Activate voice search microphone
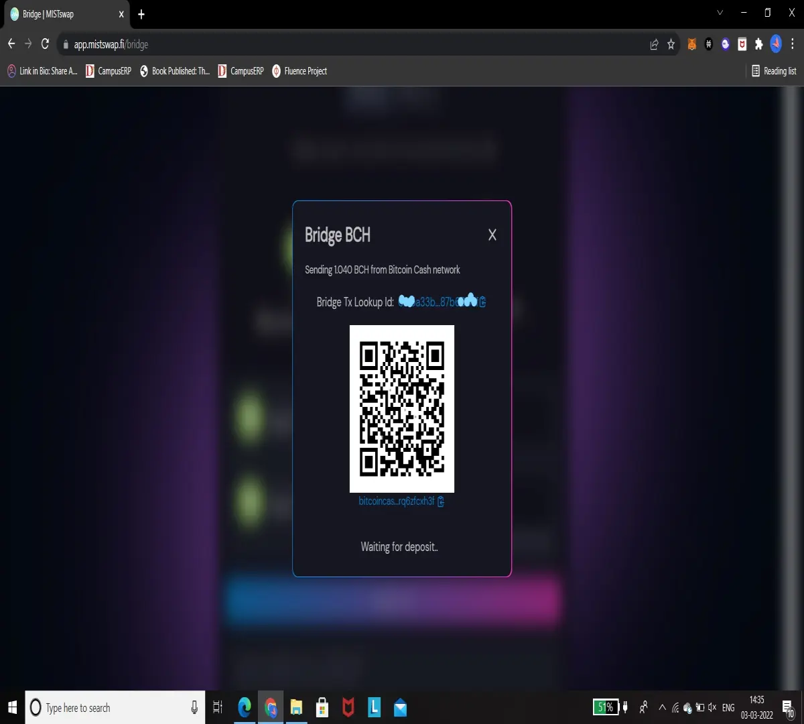 tap(194, 707)
